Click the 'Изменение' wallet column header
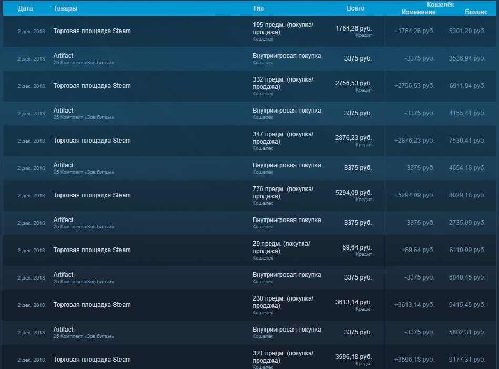Viewport: 499px width, 369px height. 419,12
